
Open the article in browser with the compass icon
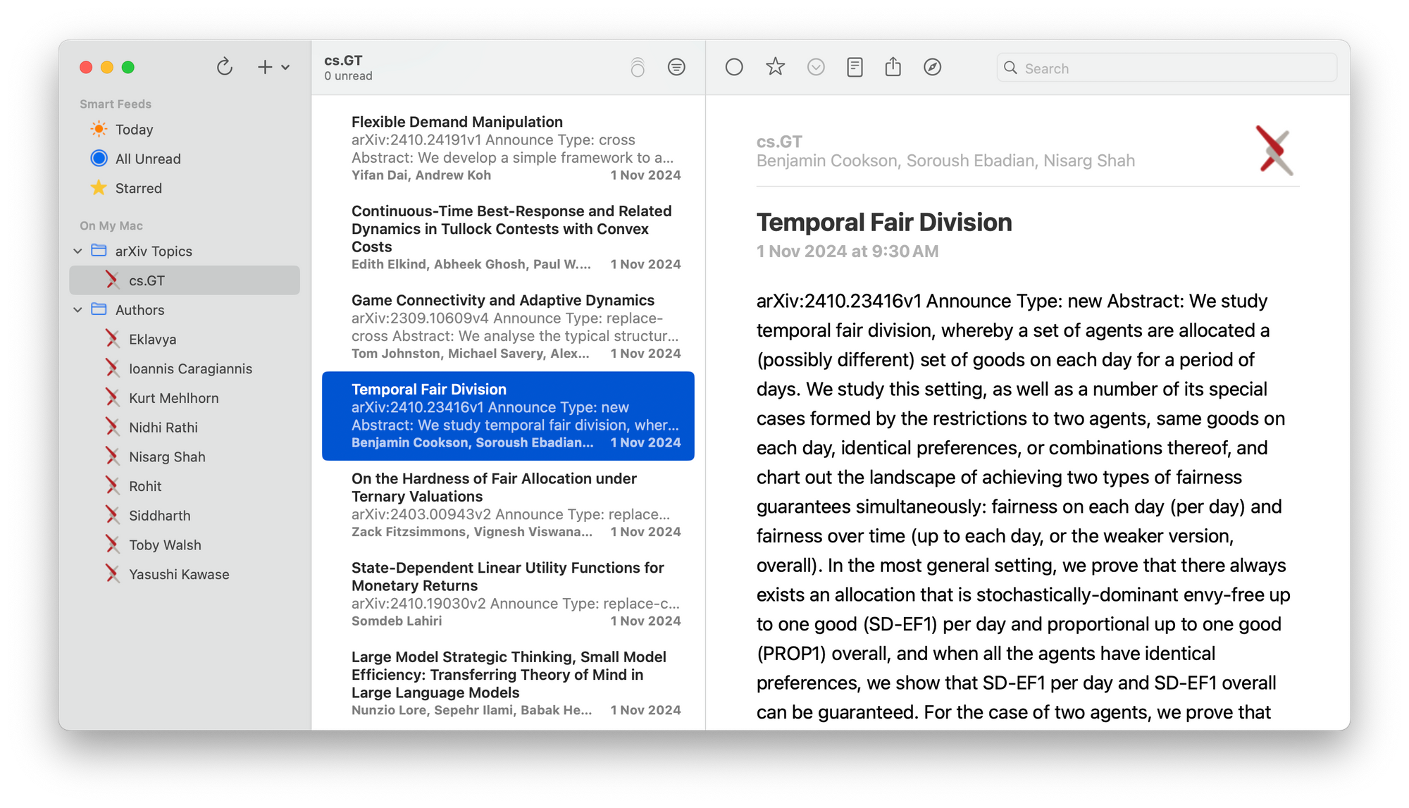(x=932, y=67)
